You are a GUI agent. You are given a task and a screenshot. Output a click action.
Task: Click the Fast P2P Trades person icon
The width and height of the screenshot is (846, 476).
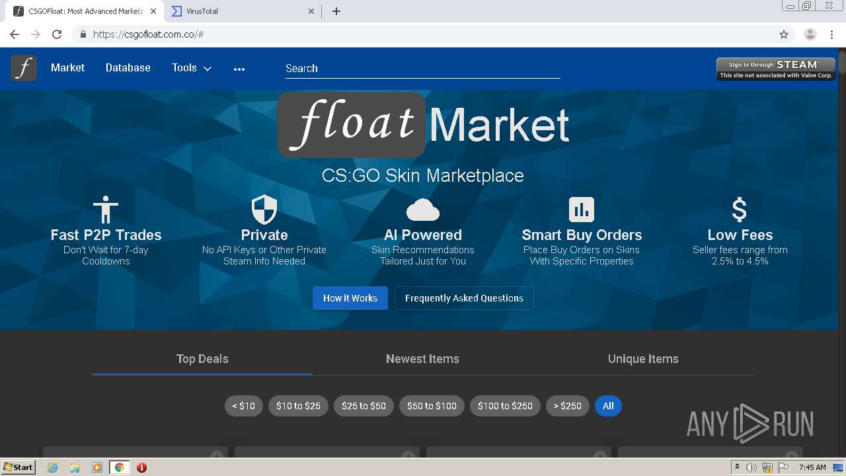106,210
